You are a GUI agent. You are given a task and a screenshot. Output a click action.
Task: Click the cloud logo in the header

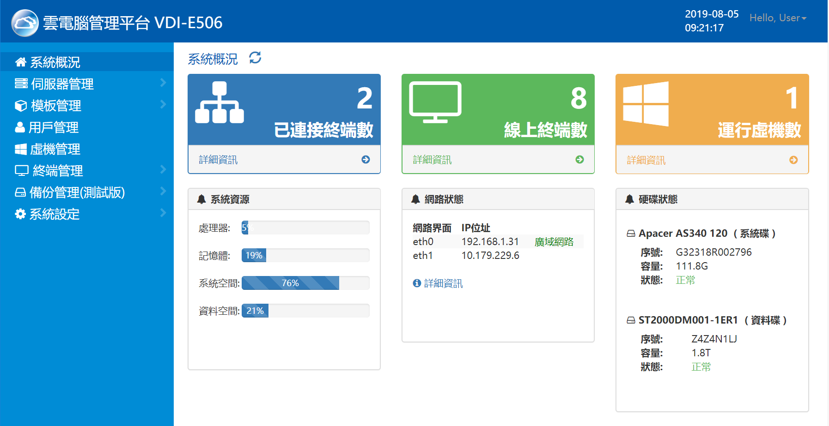25,23
